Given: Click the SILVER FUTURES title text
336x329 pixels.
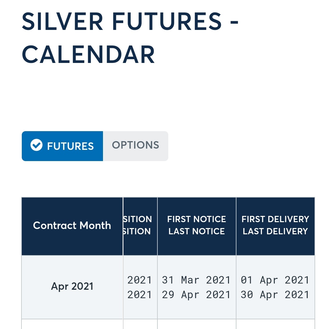Looking at the screenshot, I should [x=122, y=21].
